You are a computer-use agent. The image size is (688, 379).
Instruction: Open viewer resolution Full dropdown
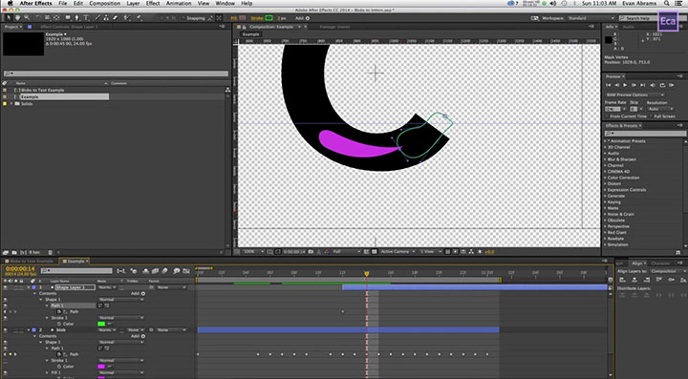tap(346, 251)
